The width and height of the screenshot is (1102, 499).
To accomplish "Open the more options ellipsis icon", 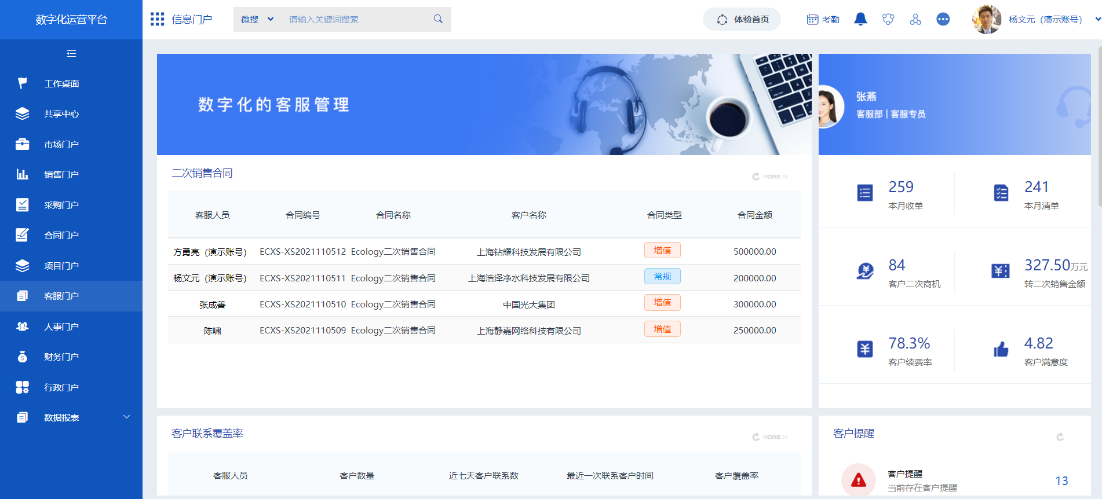I will (943, 19).
